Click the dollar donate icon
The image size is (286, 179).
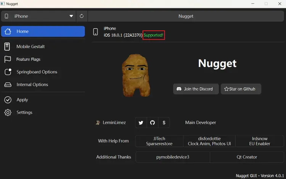[x=164, y=122]
